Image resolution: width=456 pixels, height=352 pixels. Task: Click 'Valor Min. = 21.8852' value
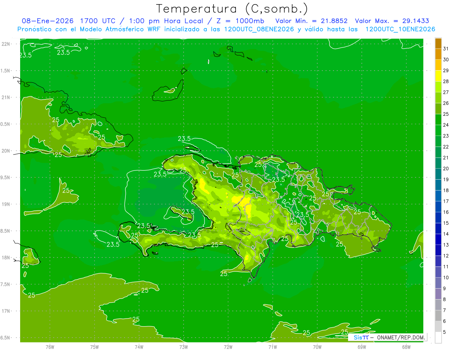click(x=311, y=21)
